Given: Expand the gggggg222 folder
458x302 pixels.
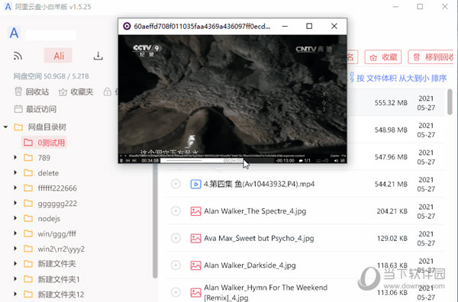Looking at the screenshot, I should pos(15,203).
